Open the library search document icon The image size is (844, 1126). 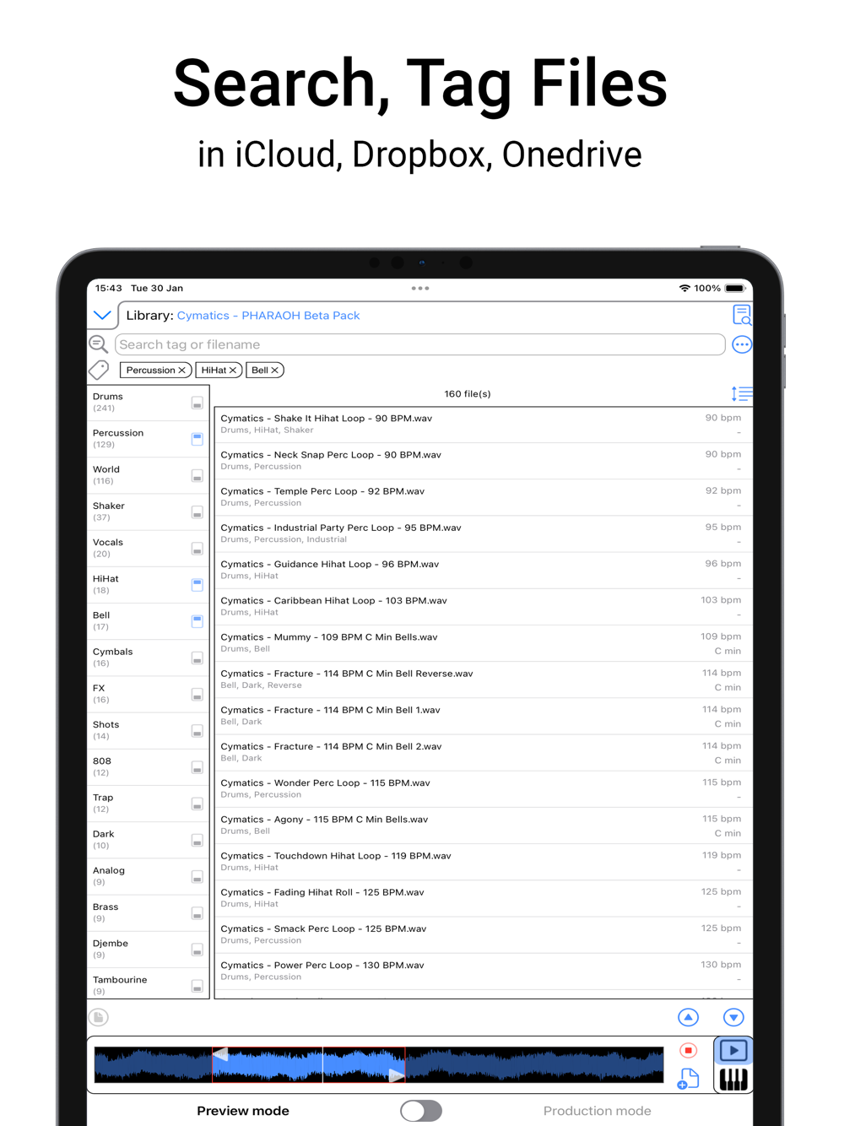point(742,316)
